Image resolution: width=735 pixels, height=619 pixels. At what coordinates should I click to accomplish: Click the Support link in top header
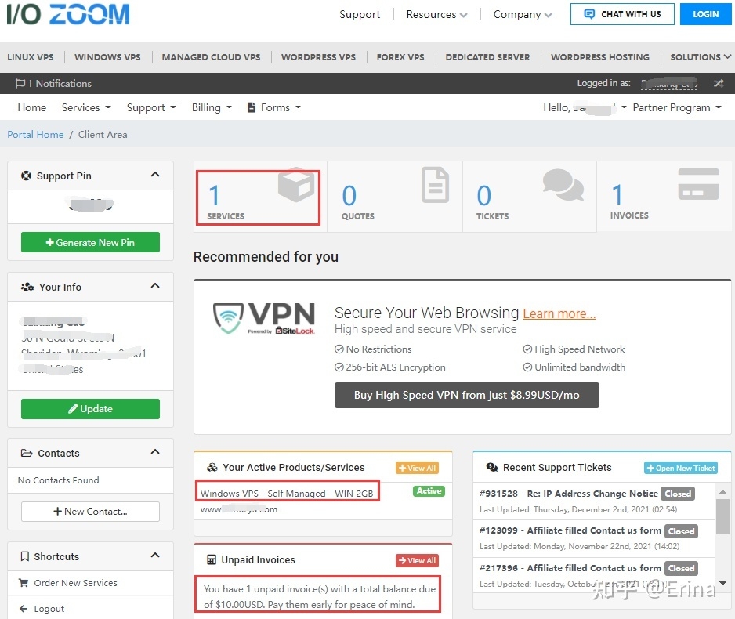[360, 15]
